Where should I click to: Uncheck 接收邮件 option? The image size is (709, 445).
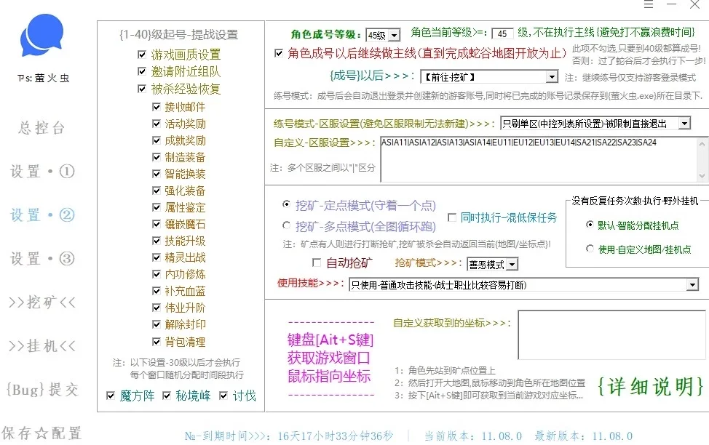(x=157, y=107)
